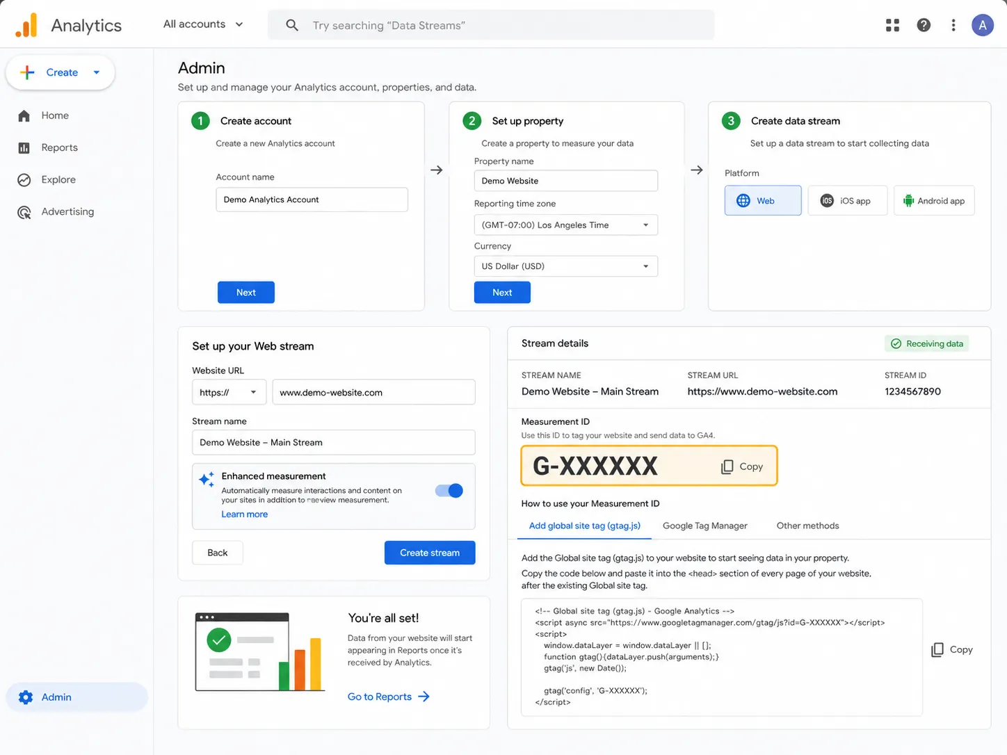This screenshot has width=1007, height=755.
Task: Click the Explore compass icon in sidebar
Action: (24, 179)
